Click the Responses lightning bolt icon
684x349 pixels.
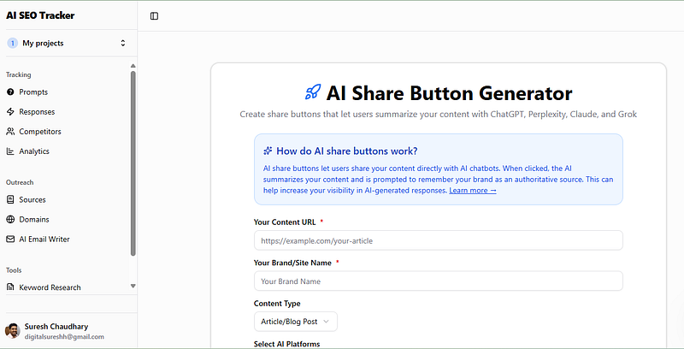coord(10,112)
